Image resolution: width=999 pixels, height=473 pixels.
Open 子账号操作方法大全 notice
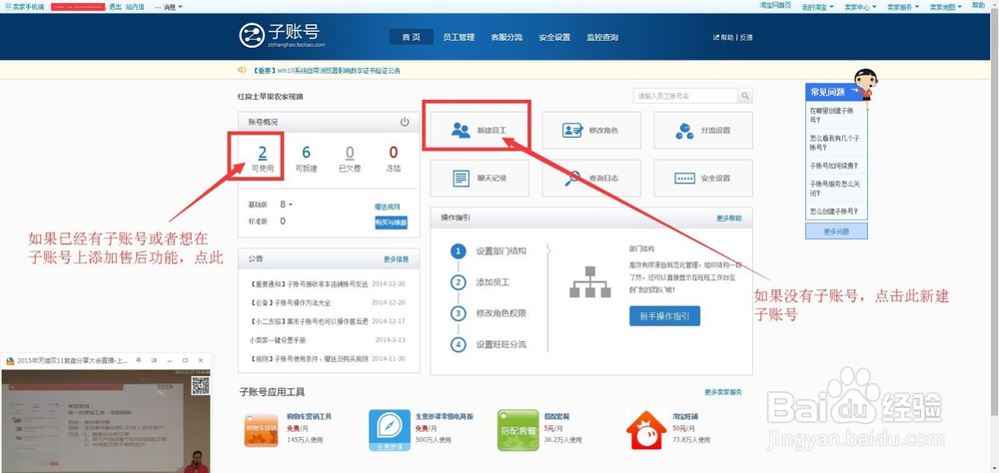291,302
